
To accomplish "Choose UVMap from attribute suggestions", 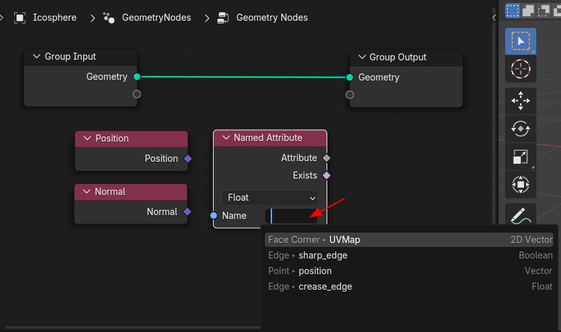I will tap(409, 240).
